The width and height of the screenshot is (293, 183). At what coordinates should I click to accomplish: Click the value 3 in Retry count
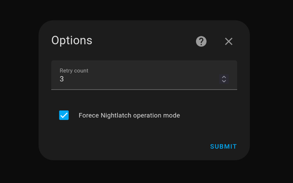62,79
